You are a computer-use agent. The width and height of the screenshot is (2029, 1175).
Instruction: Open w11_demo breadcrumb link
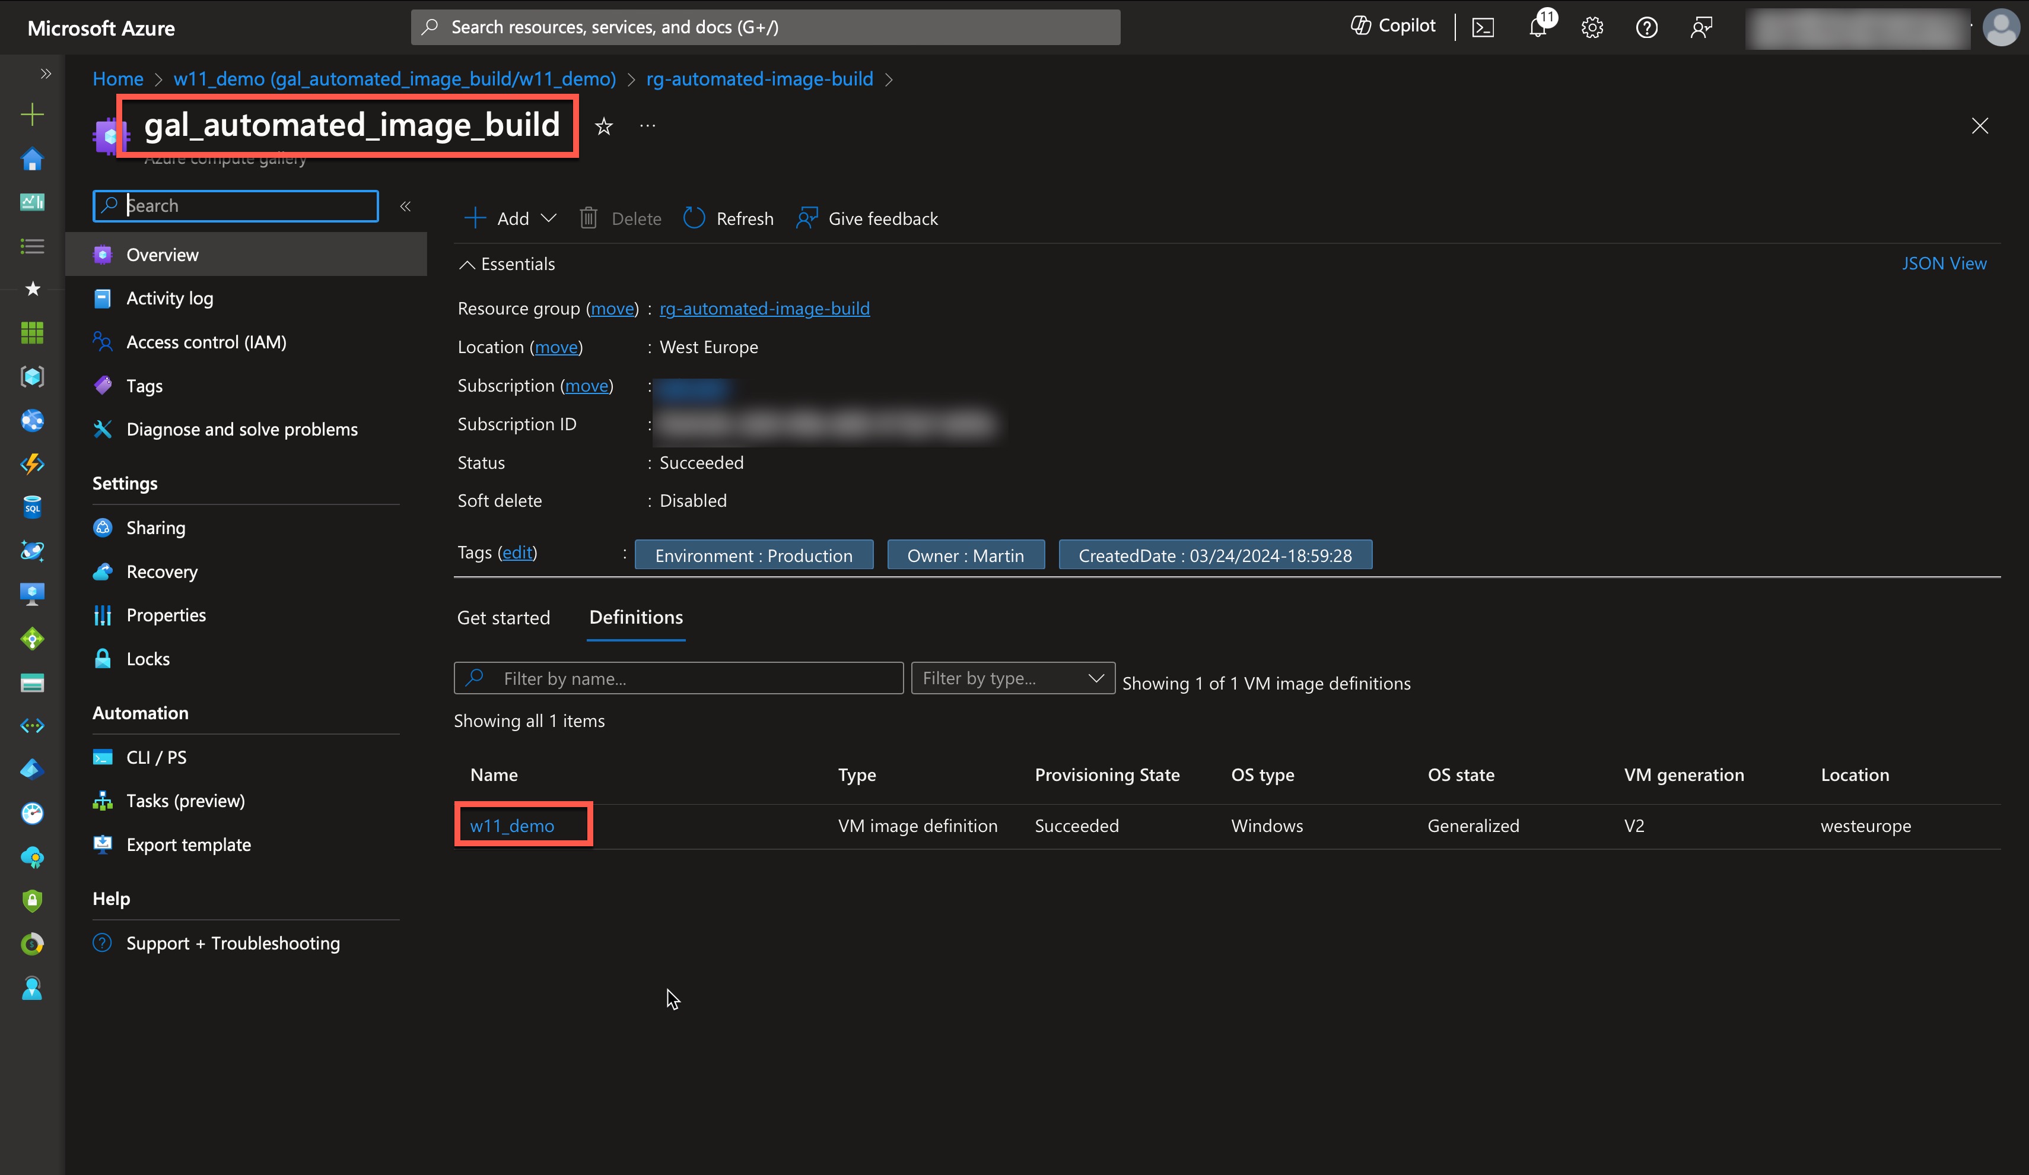coord(395,79)
